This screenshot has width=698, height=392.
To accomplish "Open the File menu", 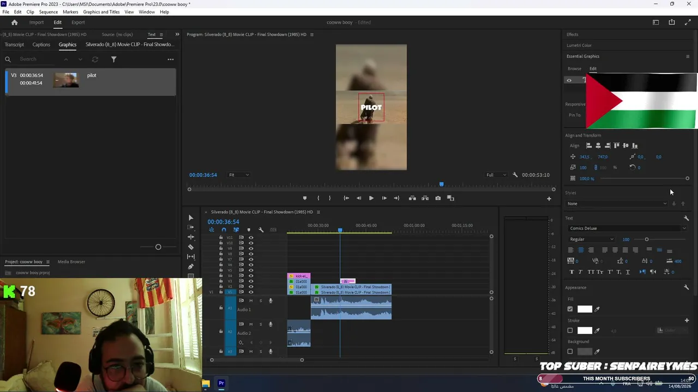I will coord(5,12).
